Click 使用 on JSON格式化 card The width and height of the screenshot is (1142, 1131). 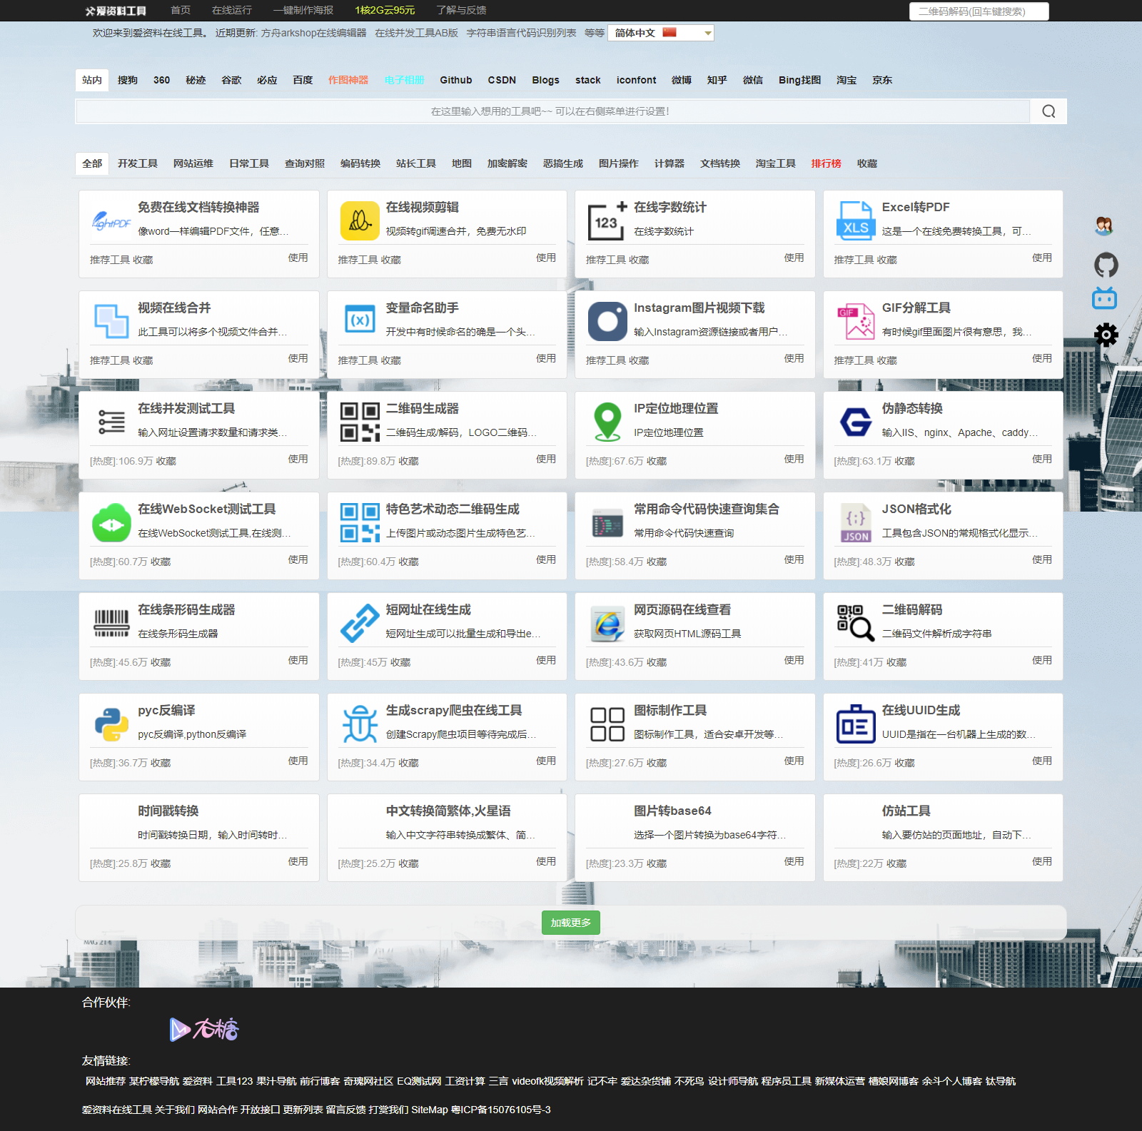tap(1041, 559)
